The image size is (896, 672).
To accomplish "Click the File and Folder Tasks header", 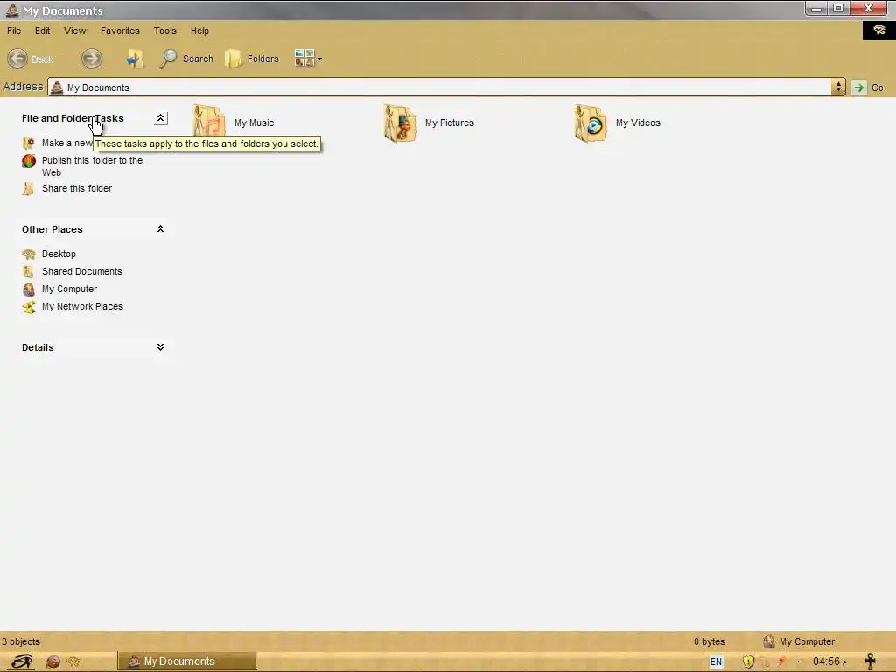I will coord(73,118).
